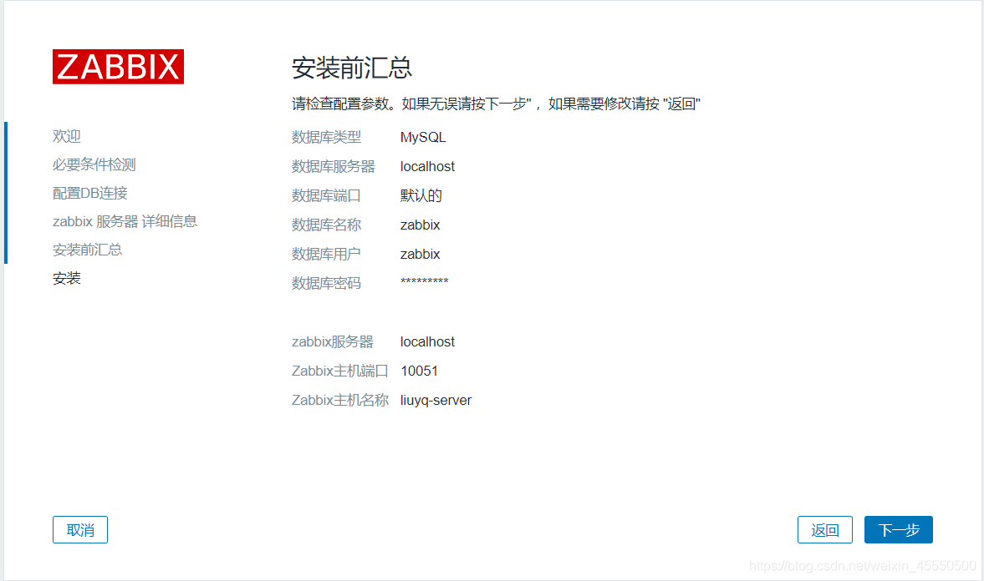Click the liuyq-server host name value
Screen dimensions: 984x581
point(436,400)
